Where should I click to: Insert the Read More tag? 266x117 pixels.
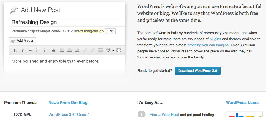click(100, 50)
